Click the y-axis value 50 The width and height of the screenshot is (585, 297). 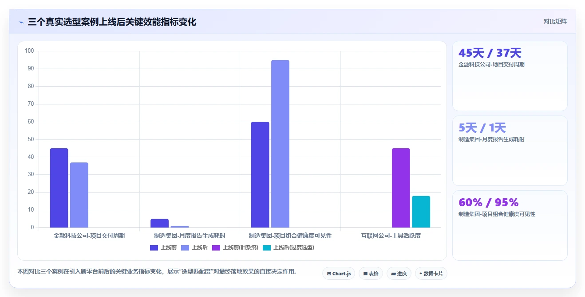coord(31,139)
